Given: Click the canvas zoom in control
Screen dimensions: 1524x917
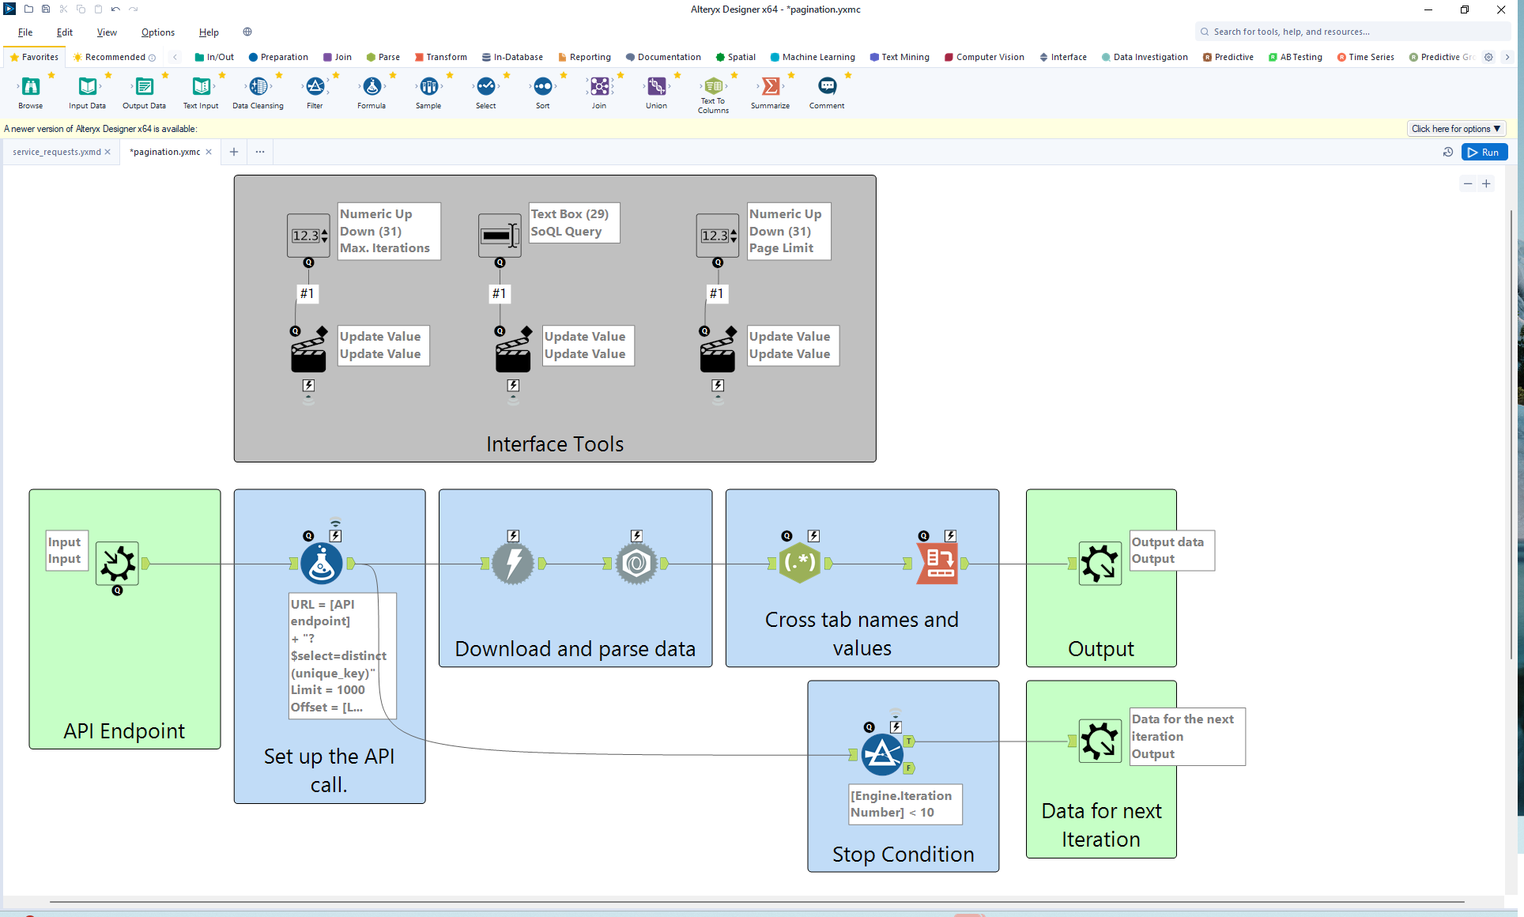Looking at the screenshot, I should 1487,183.
